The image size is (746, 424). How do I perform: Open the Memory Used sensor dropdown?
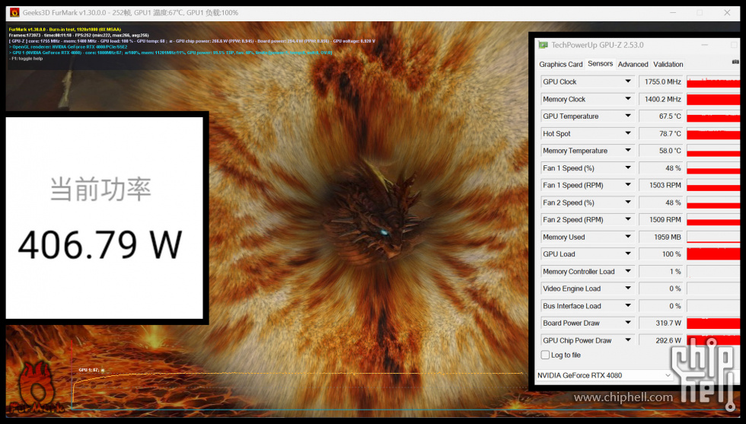click(x=628, y=237)
